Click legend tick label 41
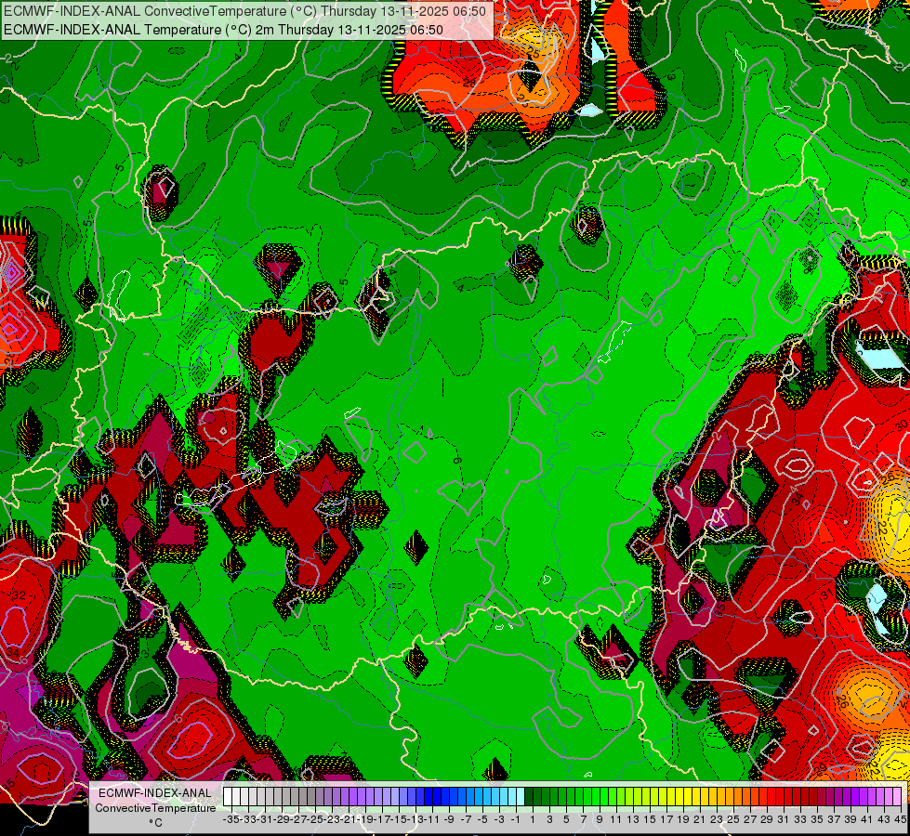Viewport: 910px width, 836px height. click(867, 819)
